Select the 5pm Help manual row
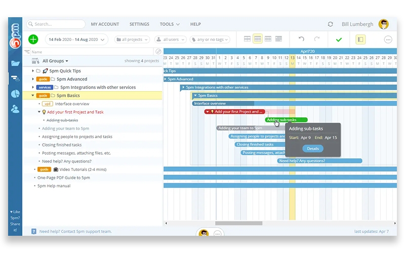This screenshot has width=405, height=253. click(x=92, y=186)
